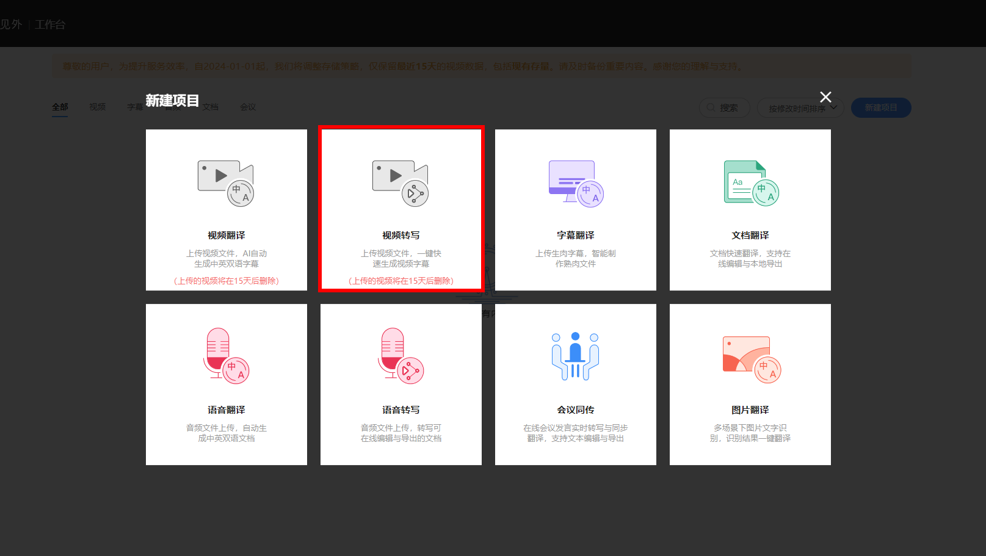Click the 会议同传 description text
The image size is (986, 556).
(x=576, y=433)
